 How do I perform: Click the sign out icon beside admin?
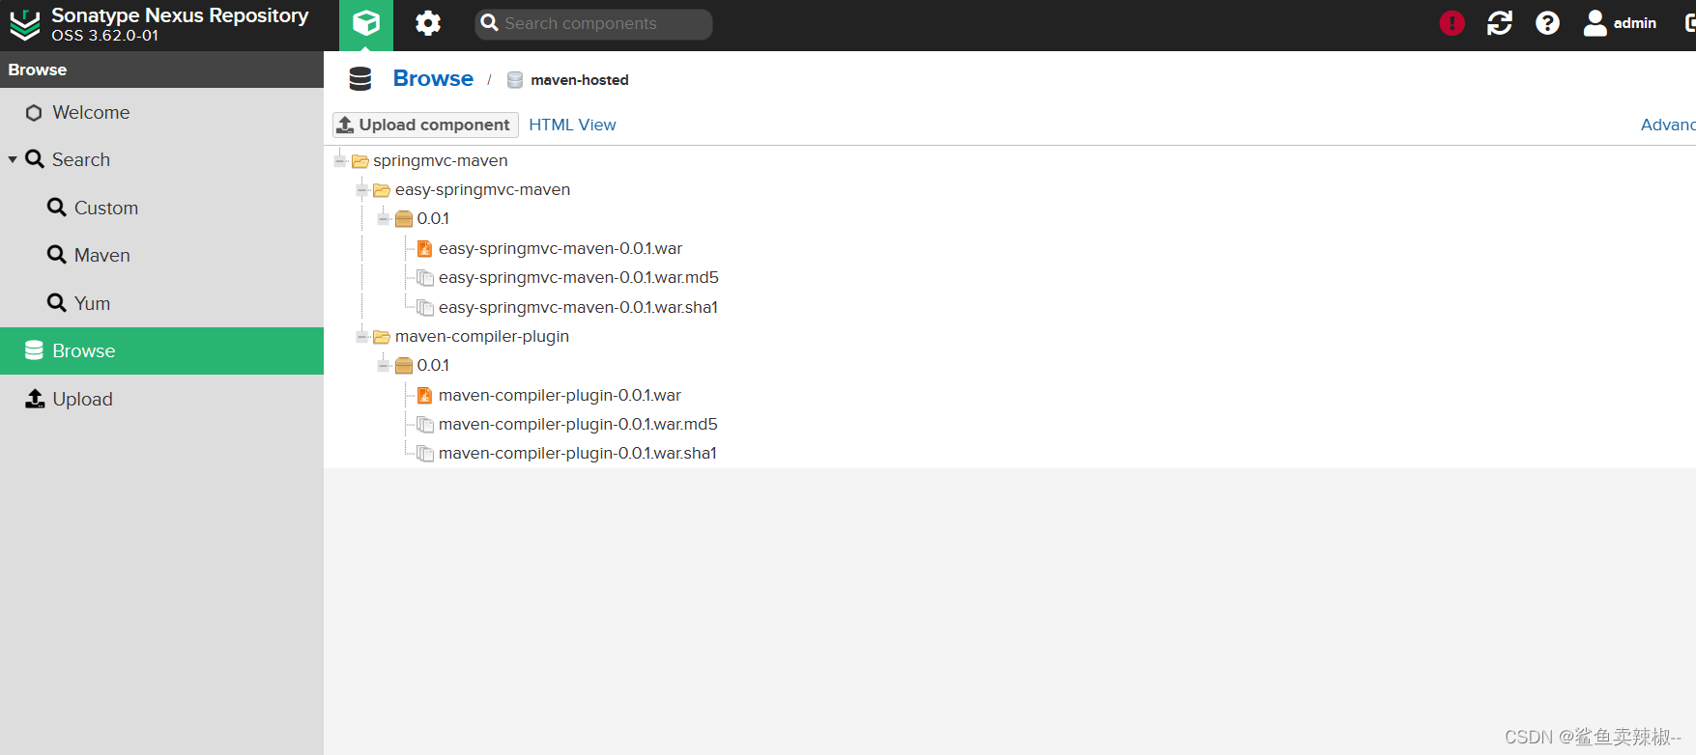[x=1690, y=23]
